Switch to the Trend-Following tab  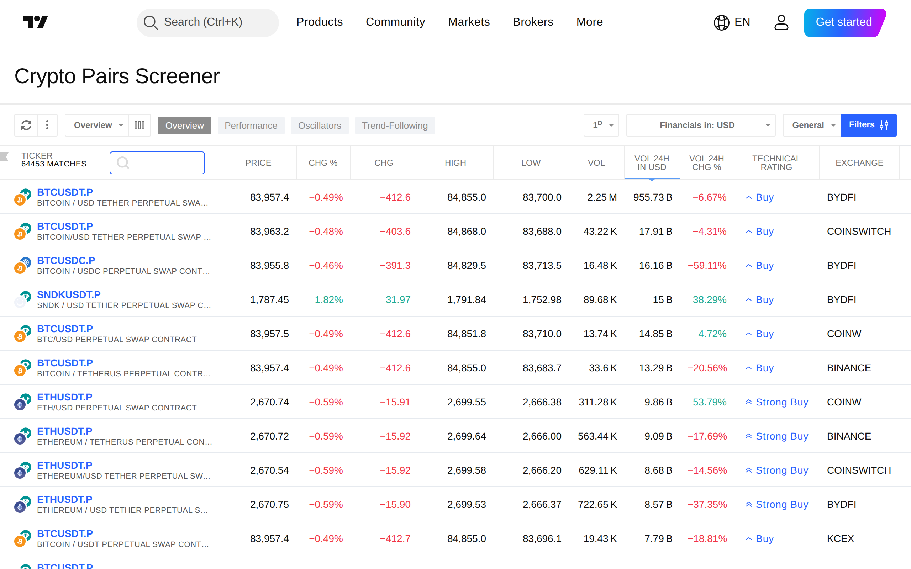point(395,125)
